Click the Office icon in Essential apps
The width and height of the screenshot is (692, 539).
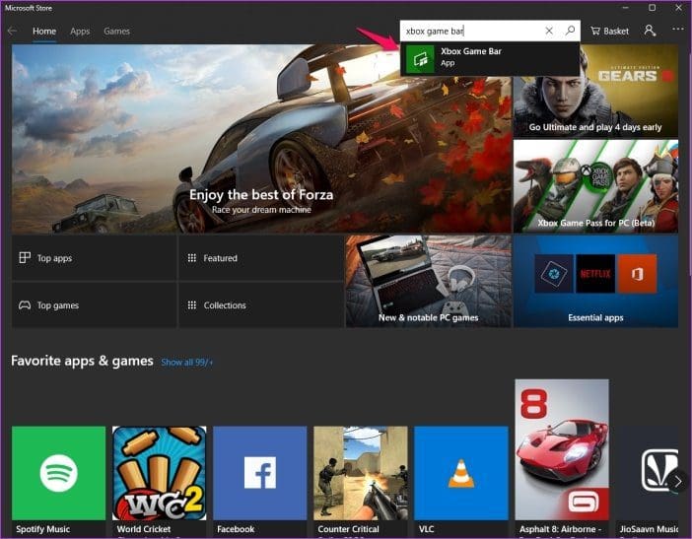pos(637,274)
